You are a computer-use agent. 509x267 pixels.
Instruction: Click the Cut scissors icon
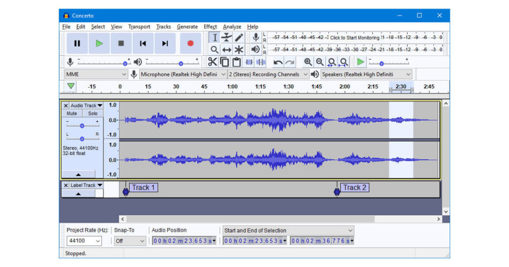click(x=213, y=62)
